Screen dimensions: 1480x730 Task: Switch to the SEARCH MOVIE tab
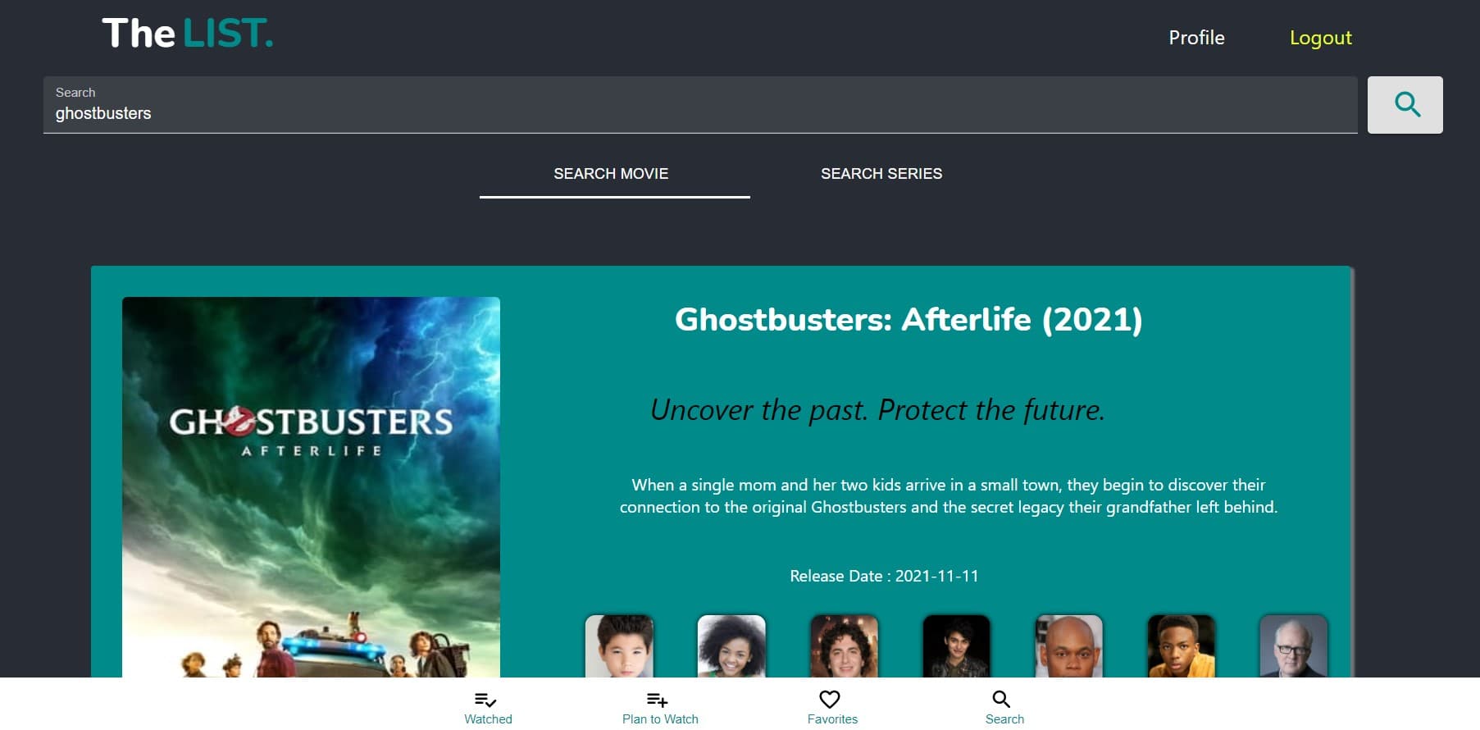611,174
